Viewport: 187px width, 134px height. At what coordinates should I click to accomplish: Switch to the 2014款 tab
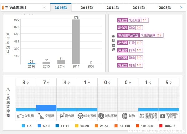[x=113, y=7]
